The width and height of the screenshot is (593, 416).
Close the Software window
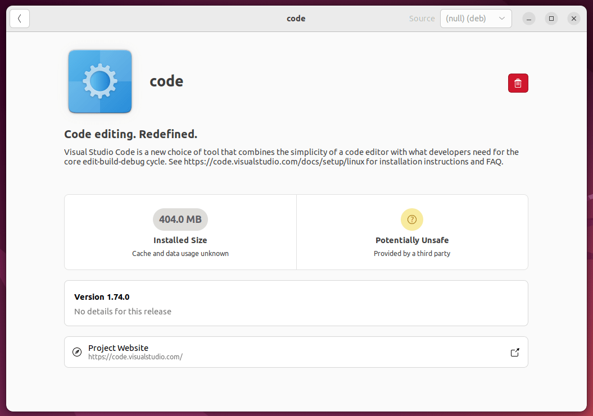(x=574, y=19)
